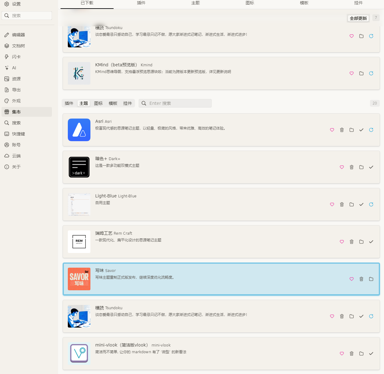The image size is (384, 374).
Task: Open the Savor theme thumbnail
Action: [x=79, y=279]
